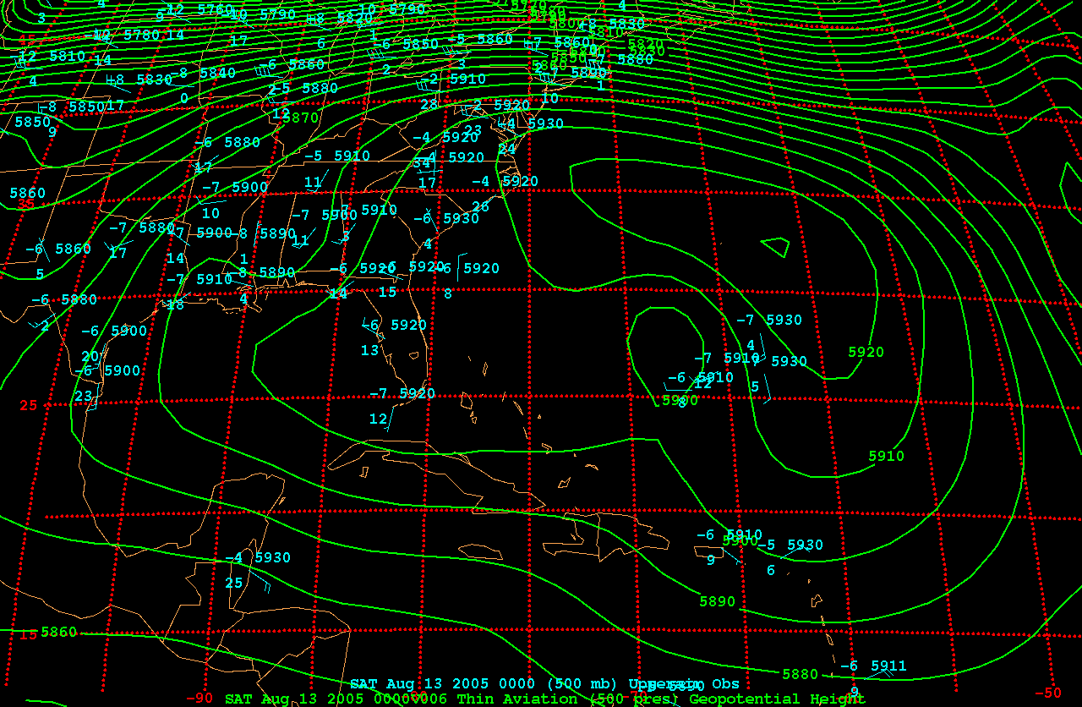Select the green 5870 contour label

pos(300,118)
